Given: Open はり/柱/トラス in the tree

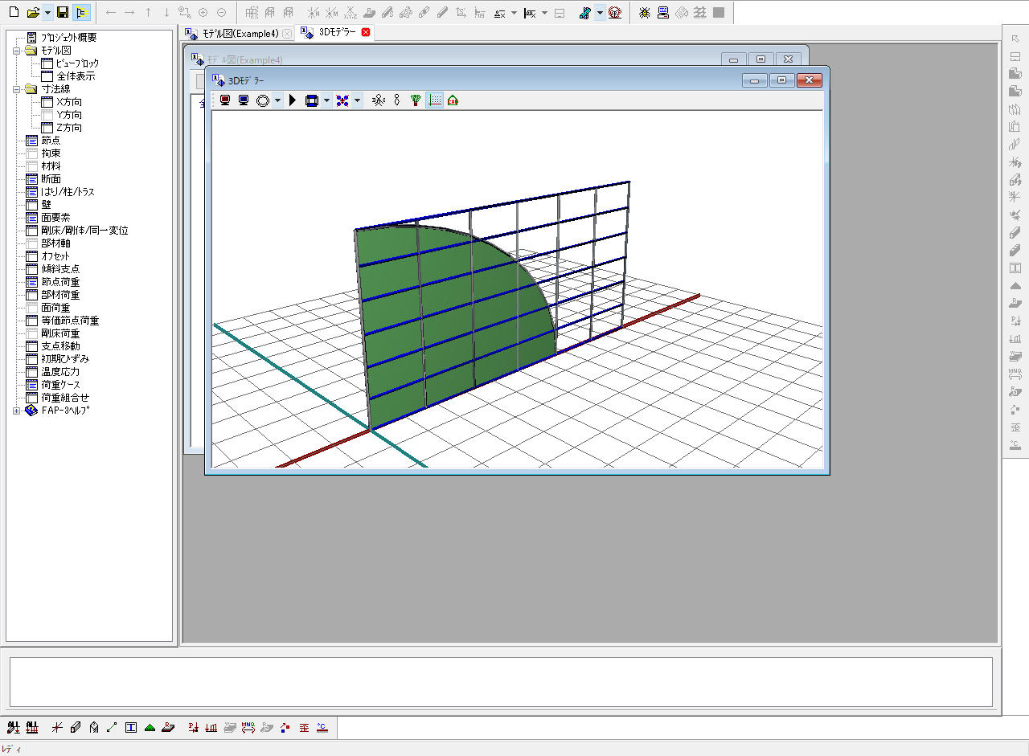Looking at the screenshot, I should tap(68, 191).
